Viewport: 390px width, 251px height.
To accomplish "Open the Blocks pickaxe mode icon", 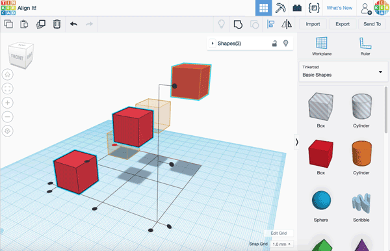I will click(x=280, y=8).
